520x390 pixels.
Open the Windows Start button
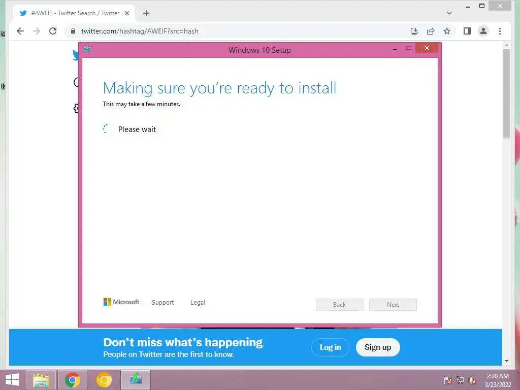[x=12, y=380]
